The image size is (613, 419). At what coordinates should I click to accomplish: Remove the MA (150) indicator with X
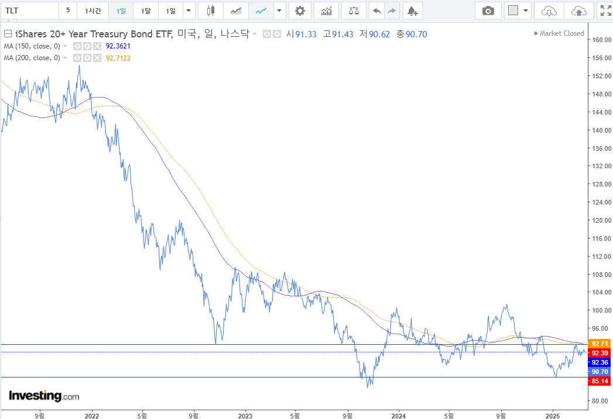pyautogui.click(x=97, y=46)
